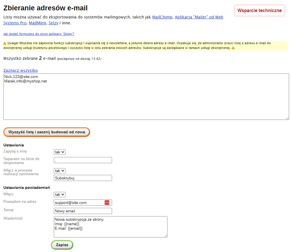This screenshot has height=252, width=291.
Task: Open the MailChimp link
Action: coord(162,17)
